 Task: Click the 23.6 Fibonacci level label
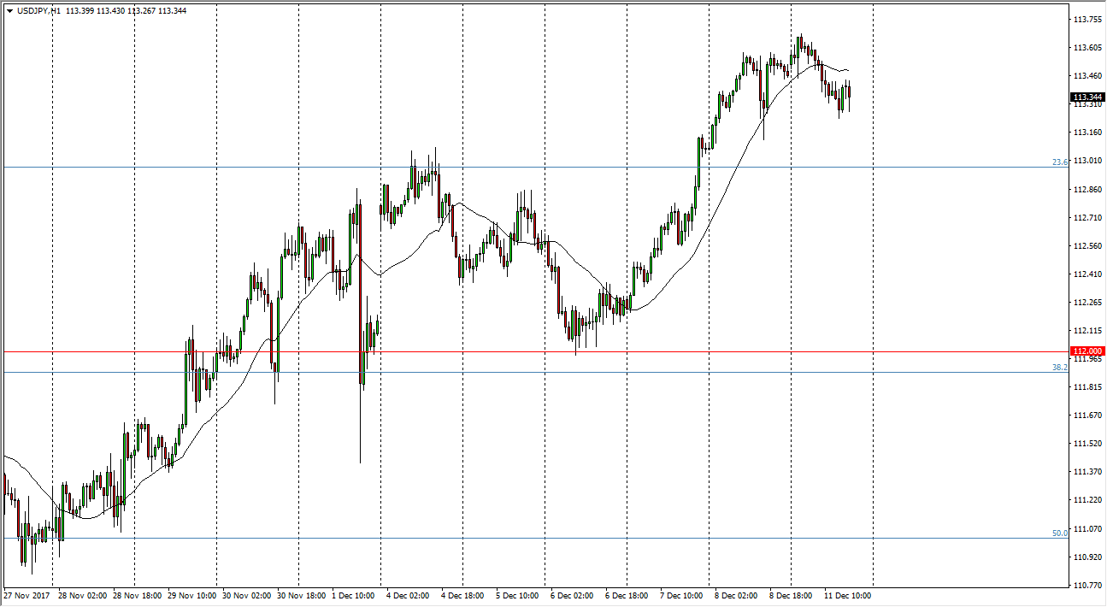point(1060,162)
